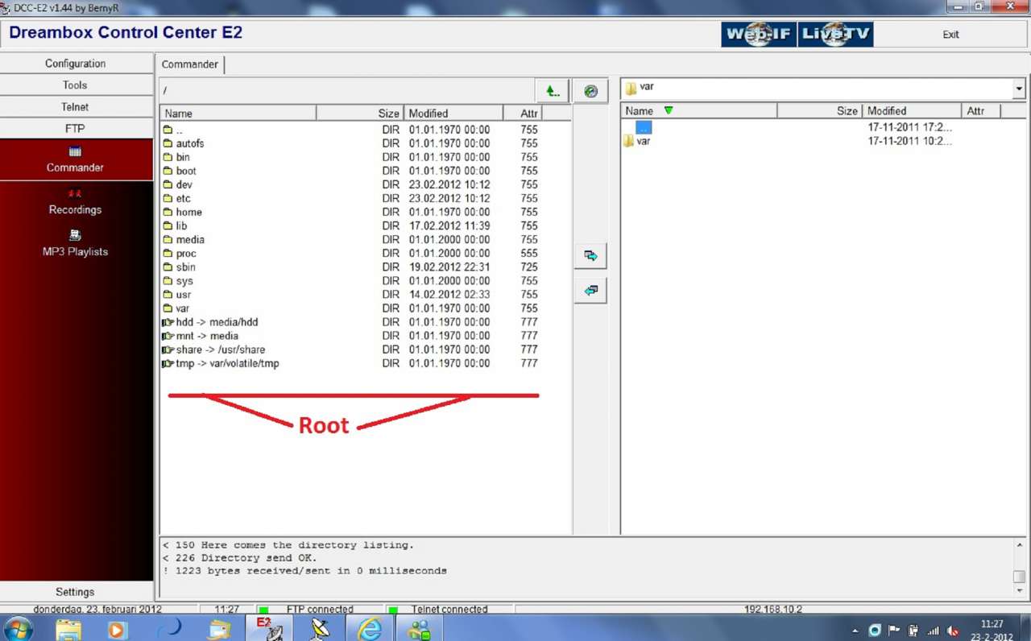Refresh the remote directory listing
This screenshot has height=641, width=1031.
590,91
